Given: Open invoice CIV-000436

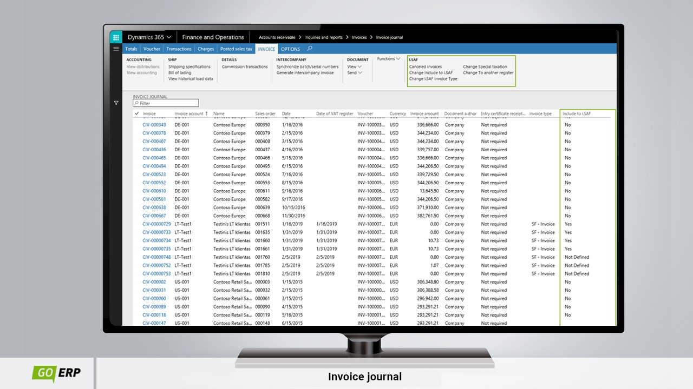Looking at the screenshot, I should (x=154, y=150).
